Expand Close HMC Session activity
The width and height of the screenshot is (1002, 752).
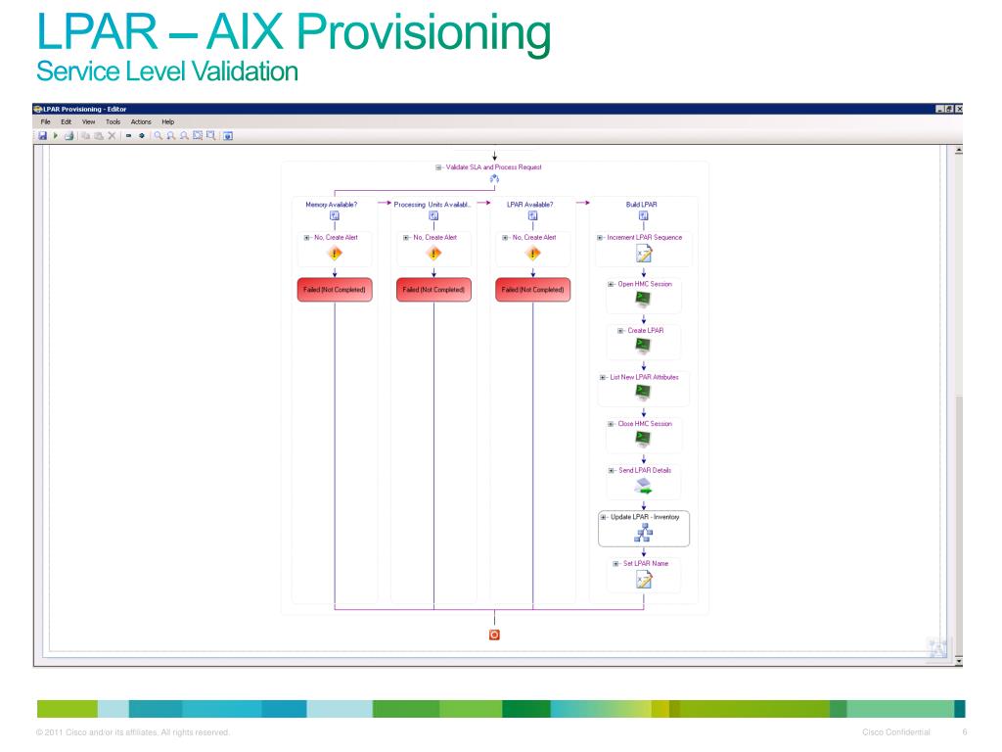point(611,425)
